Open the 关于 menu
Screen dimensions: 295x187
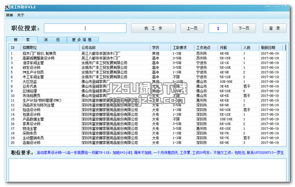[21, 15]
